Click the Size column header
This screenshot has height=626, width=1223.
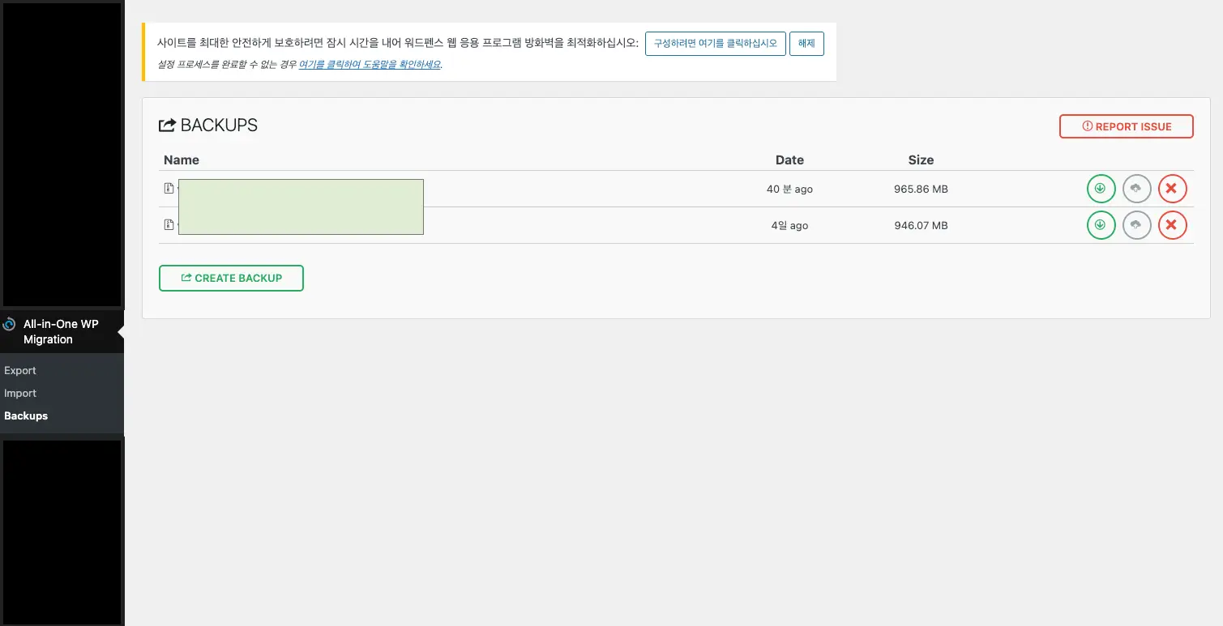pyautogui.click(x=921, y=160)
